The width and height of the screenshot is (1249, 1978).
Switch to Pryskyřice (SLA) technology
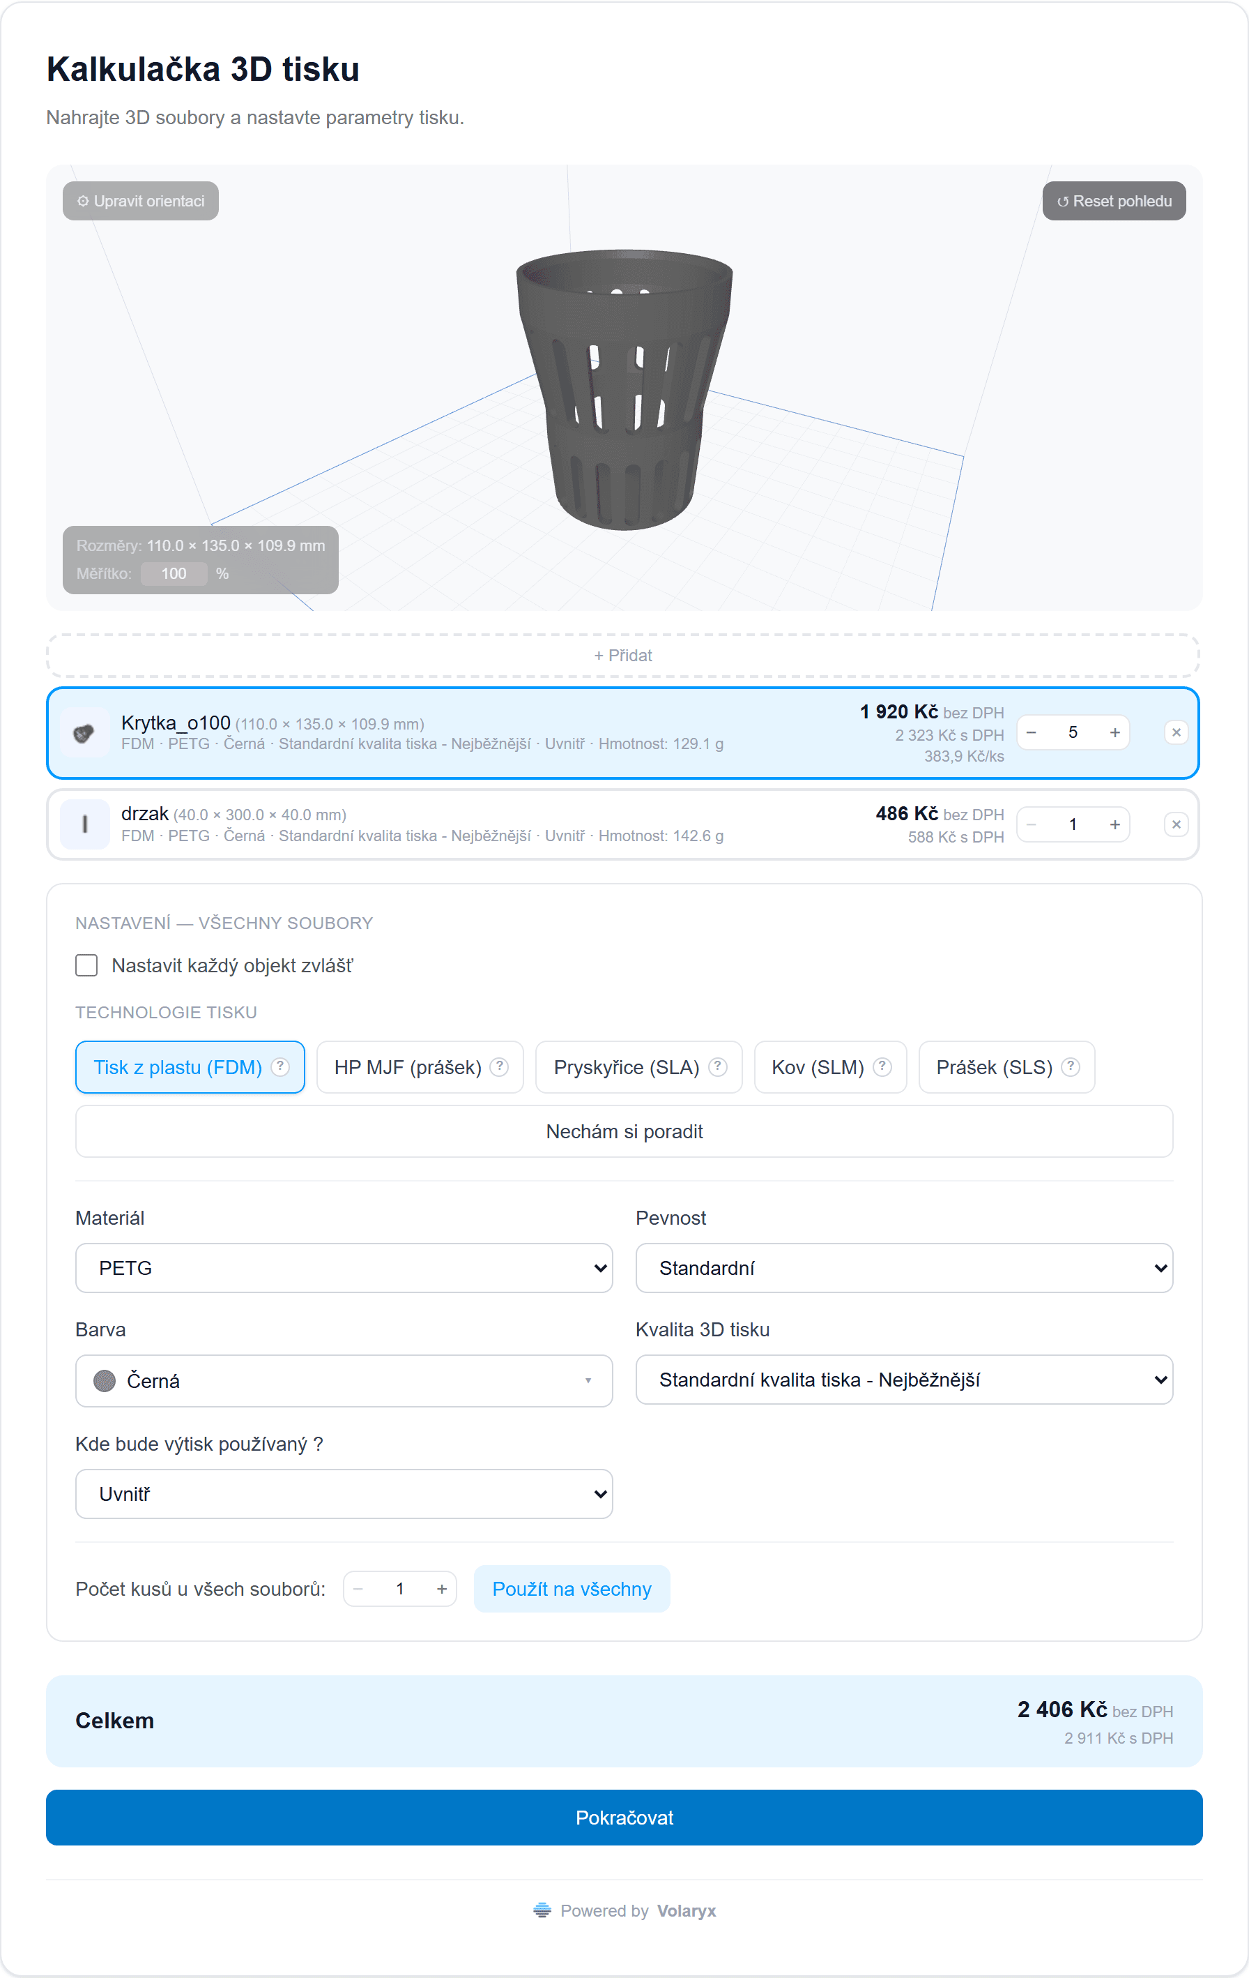[x=638, y=1067]
